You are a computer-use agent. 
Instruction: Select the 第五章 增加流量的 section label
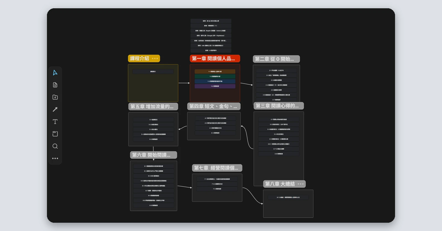point(153,107)
